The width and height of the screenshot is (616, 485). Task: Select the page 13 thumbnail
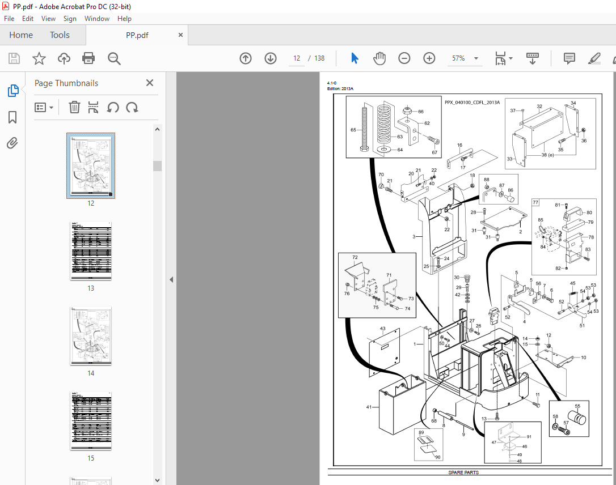(91, 251)
